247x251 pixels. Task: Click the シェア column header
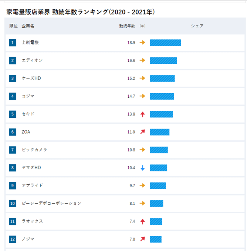197,26
